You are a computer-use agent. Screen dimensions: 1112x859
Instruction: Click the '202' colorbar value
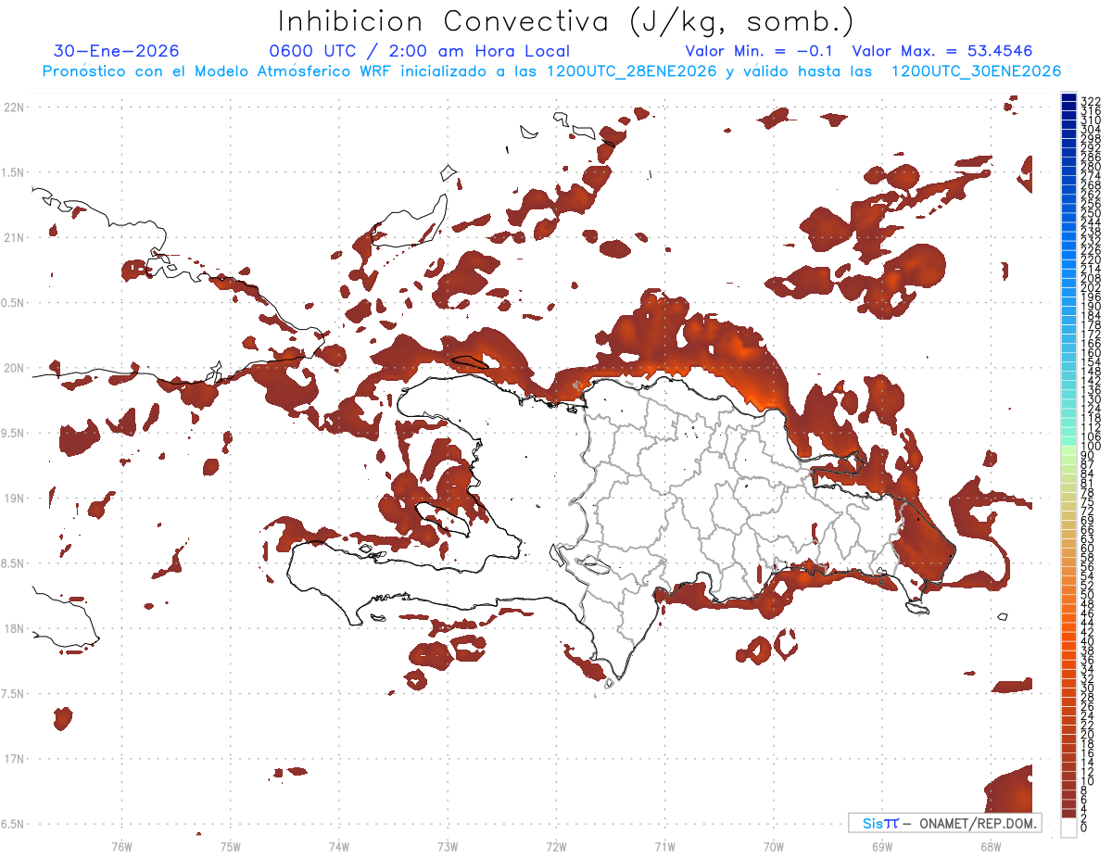pyautogui.click(x=1091, y=287)
